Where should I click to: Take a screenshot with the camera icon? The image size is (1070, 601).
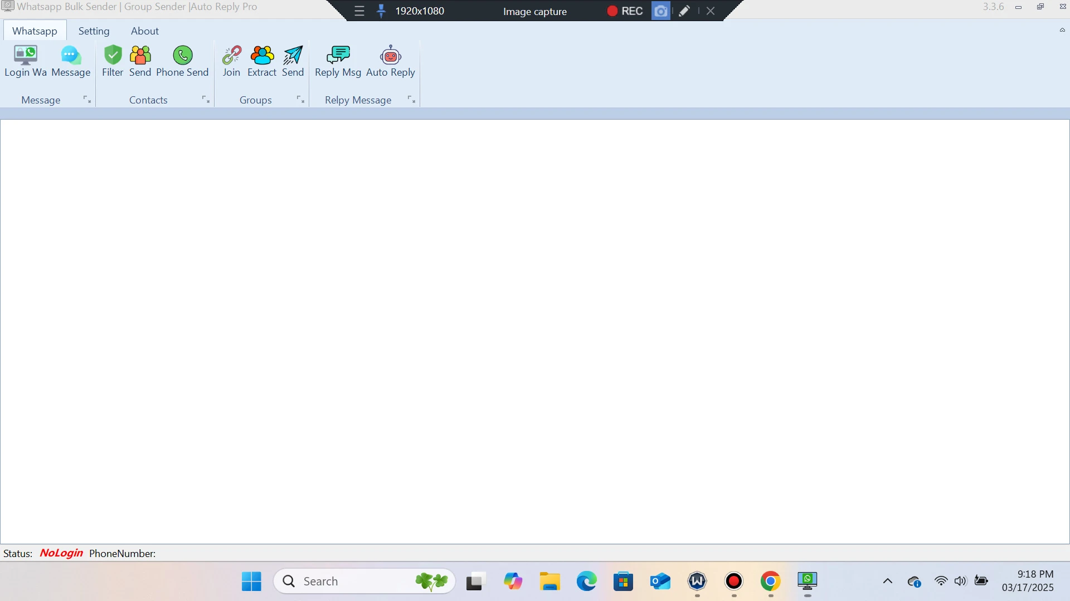pos(660,11)
